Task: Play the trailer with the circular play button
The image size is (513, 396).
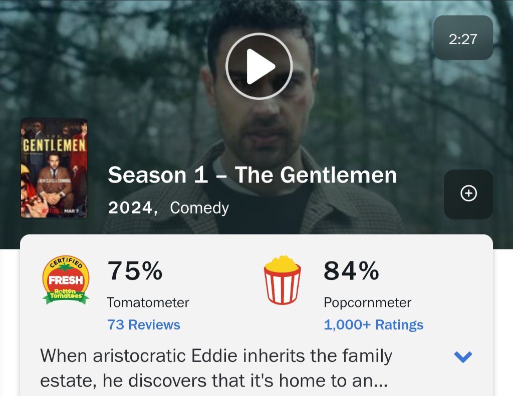Action: point(259,66)
